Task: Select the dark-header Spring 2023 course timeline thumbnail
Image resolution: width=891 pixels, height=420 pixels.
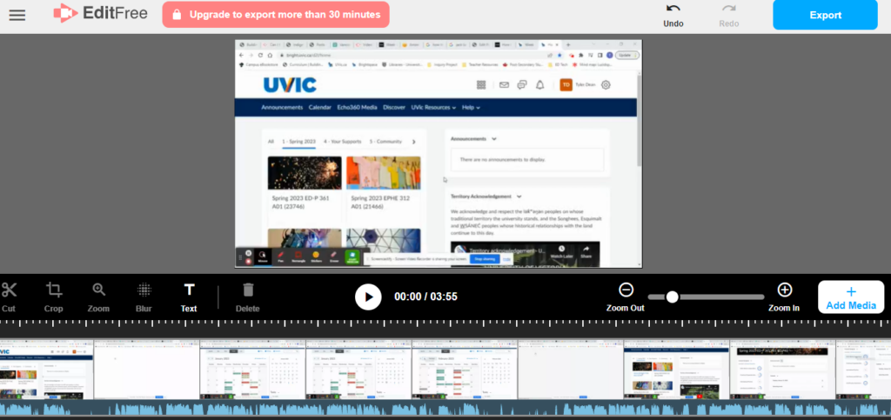Action: click(782, 370)
